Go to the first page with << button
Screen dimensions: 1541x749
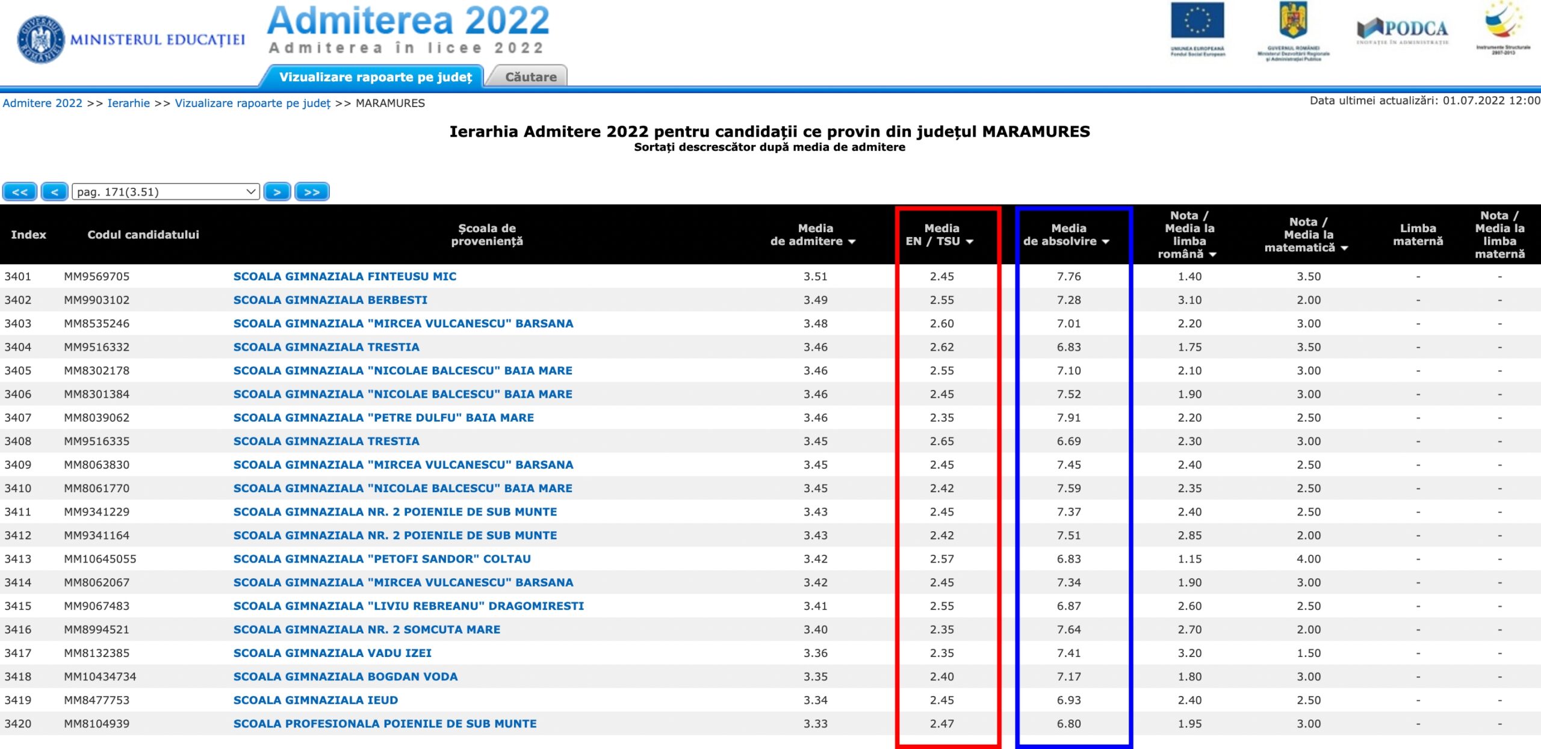[20, 192]
